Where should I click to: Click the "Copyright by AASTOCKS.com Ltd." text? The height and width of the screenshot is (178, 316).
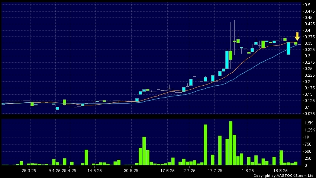click(284, 176)
